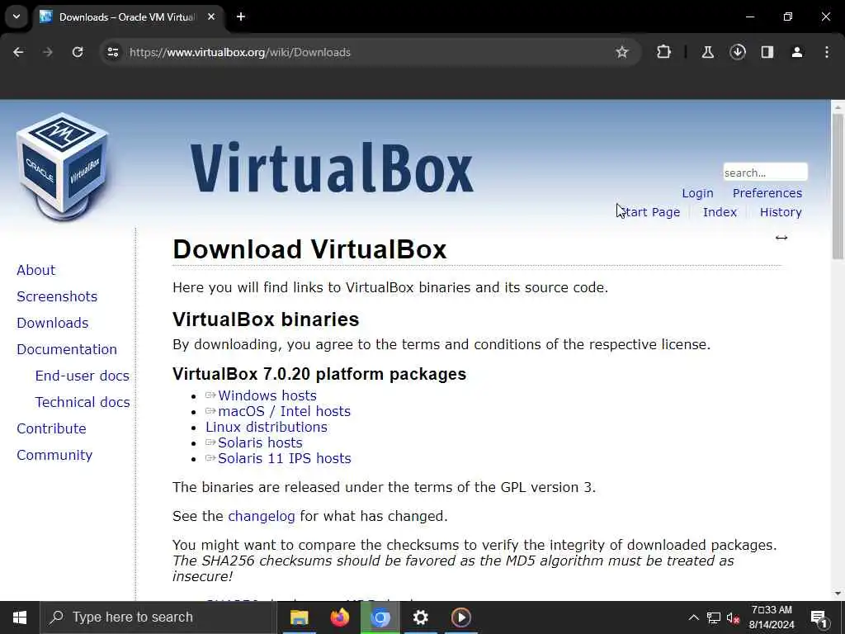Expand the tab search dropdown arrow

17,17
